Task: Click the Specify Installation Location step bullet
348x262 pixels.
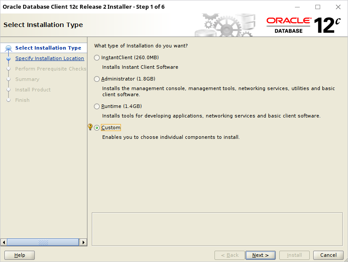Action: click(8, 58)
